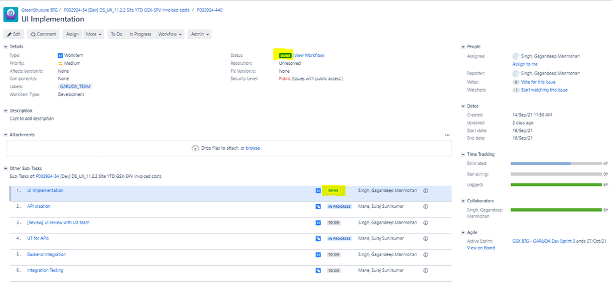The width and height of the screenshot is (612, 283).
Task: Click the Collaborators green progress bar
Action: pyautogui.click(x=556, y=210)
